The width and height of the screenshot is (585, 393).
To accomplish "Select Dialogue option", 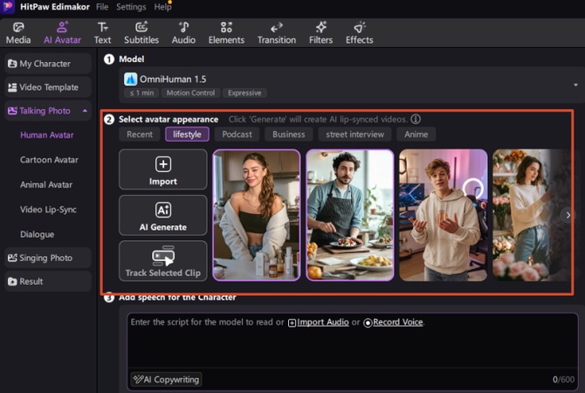I will coord(37,234).
